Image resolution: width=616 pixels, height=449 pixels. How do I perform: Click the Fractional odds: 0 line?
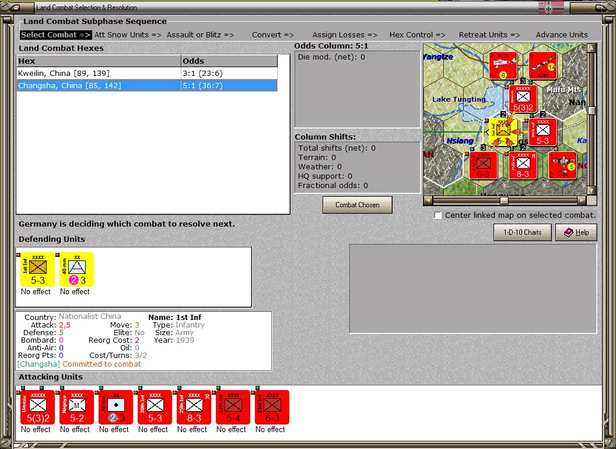332,186
